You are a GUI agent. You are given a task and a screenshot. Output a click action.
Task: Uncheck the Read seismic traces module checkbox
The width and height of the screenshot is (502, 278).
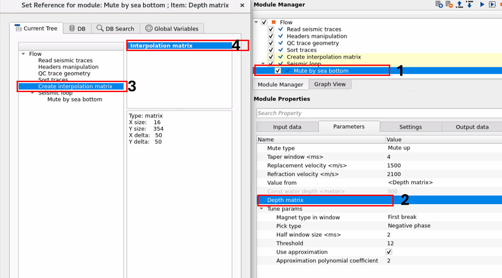click(x=271, y=29)
